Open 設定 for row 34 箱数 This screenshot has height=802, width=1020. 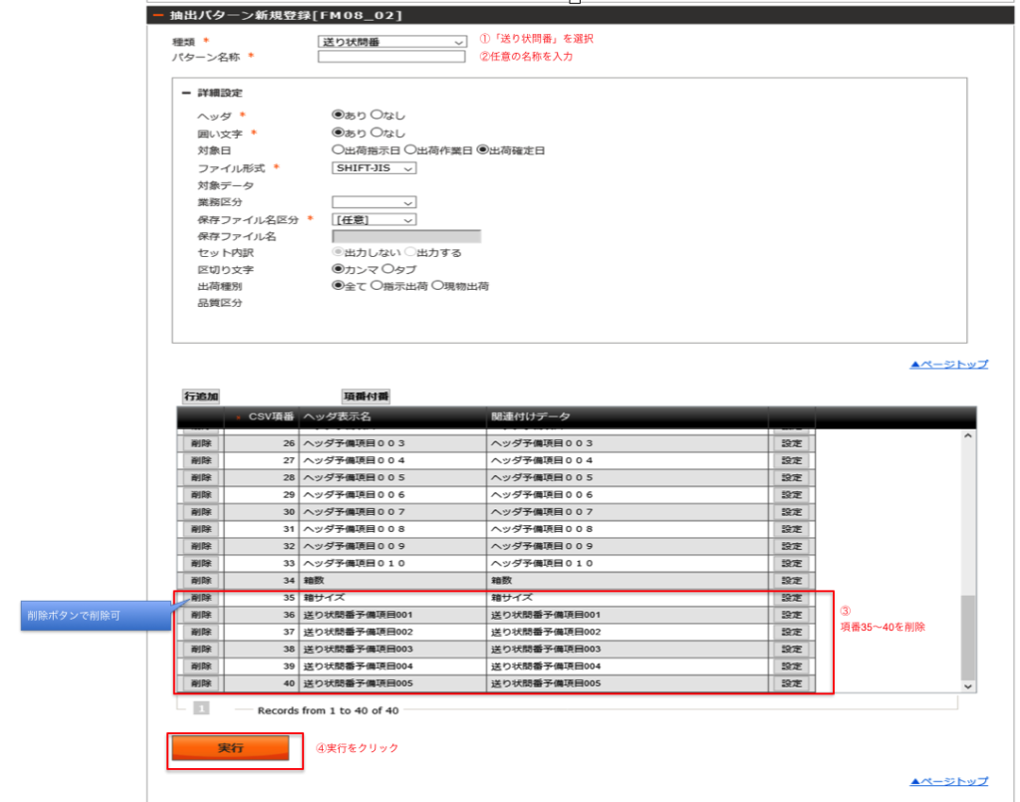point(791,581)
